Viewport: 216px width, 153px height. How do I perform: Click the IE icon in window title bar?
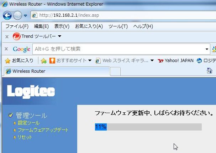pos(5,4)
